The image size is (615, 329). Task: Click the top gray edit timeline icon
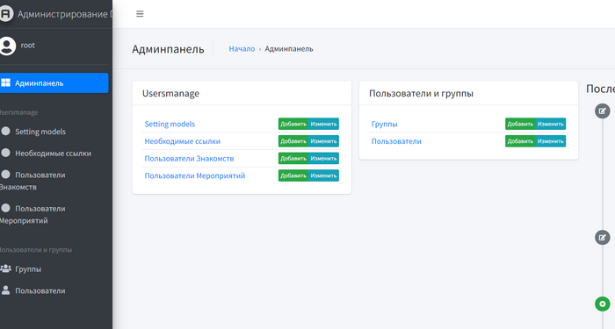coord(603,111)
